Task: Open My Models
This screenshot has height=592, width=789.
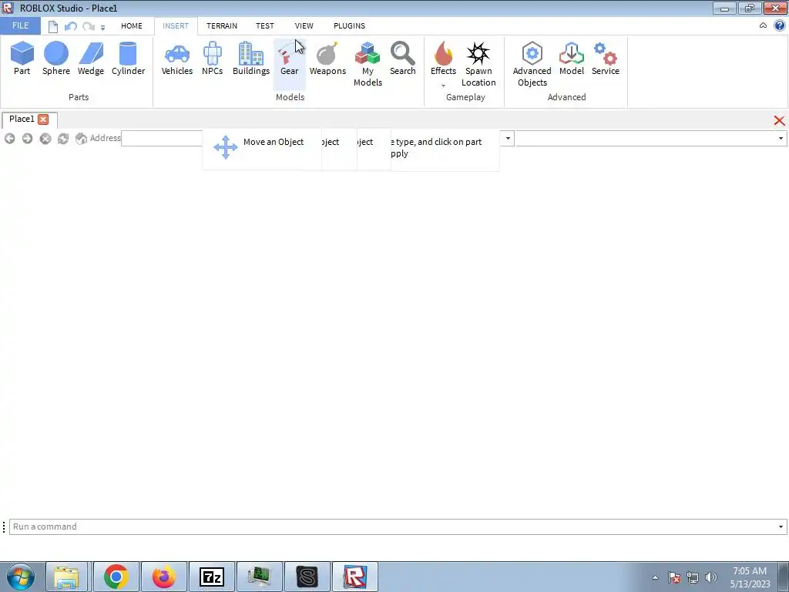Action: point(368,64)
